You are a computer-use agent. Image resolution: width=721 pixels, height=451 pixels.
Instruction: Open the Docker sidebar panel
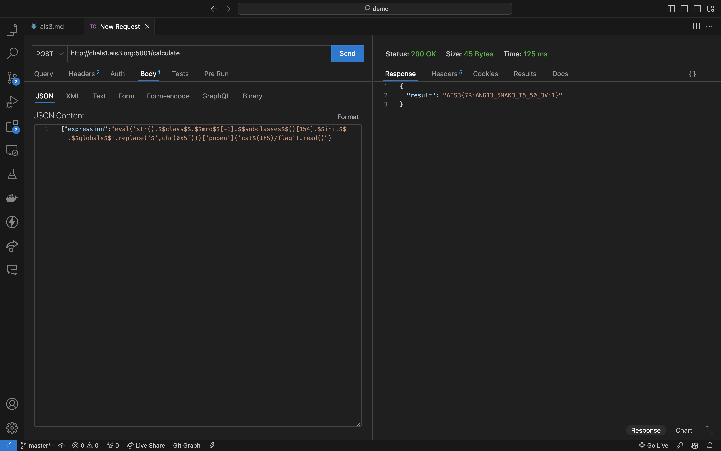[x=12, y=198]
